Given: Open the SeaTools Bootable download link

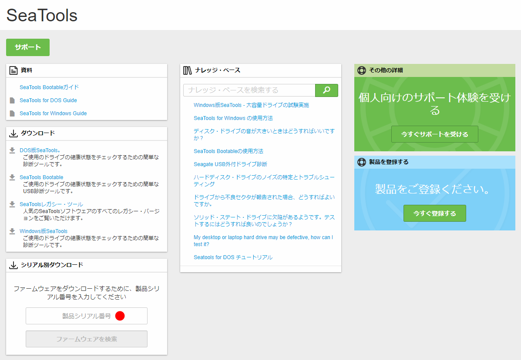Looking at the screenshot, I should pos(41,177).
